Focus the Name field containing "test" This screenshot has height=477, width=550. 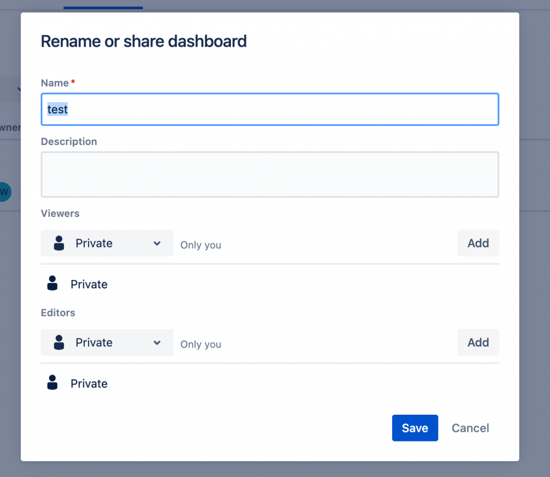pyautogui.click(x=270, y=110)
